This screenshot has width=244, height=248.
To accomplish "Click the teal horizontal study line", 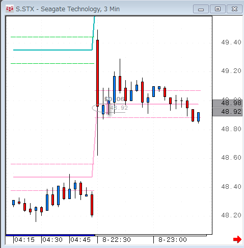I will click(52, 50).
